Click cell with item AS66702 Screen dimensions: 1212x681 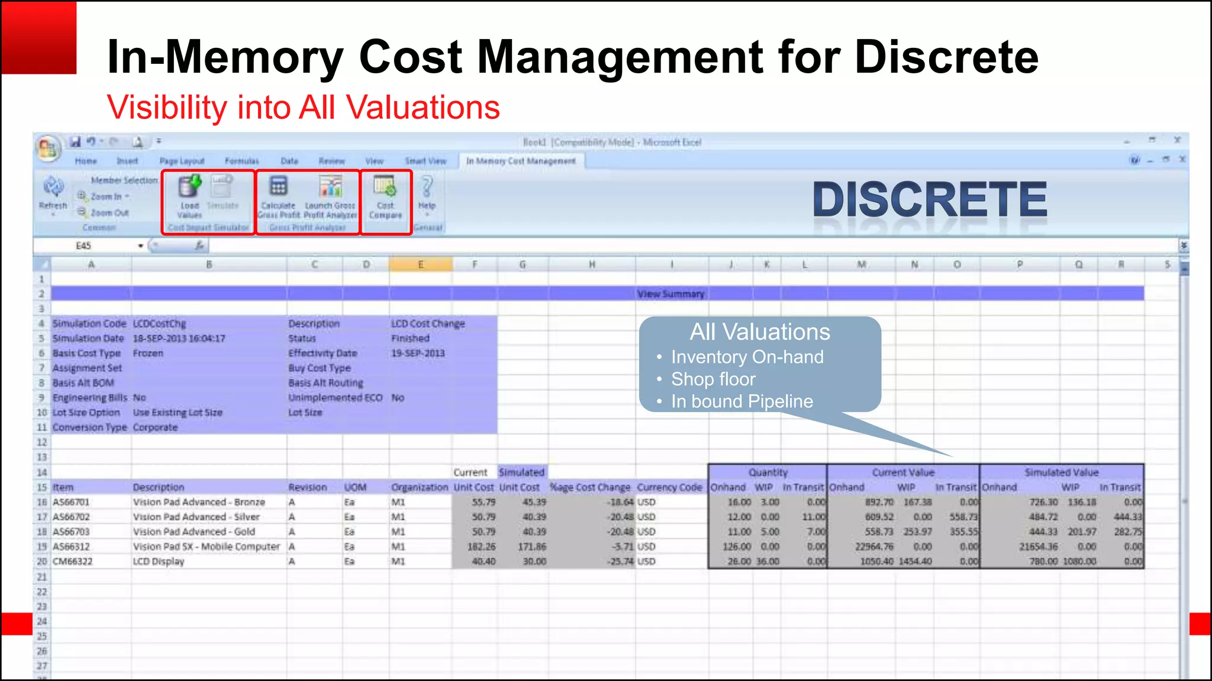[x=91, y=517]
